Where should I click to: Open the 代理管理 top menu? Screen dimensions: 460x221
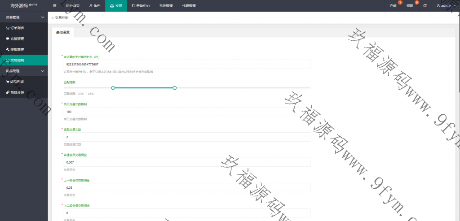pyautogui.click(x=189, y=5)
